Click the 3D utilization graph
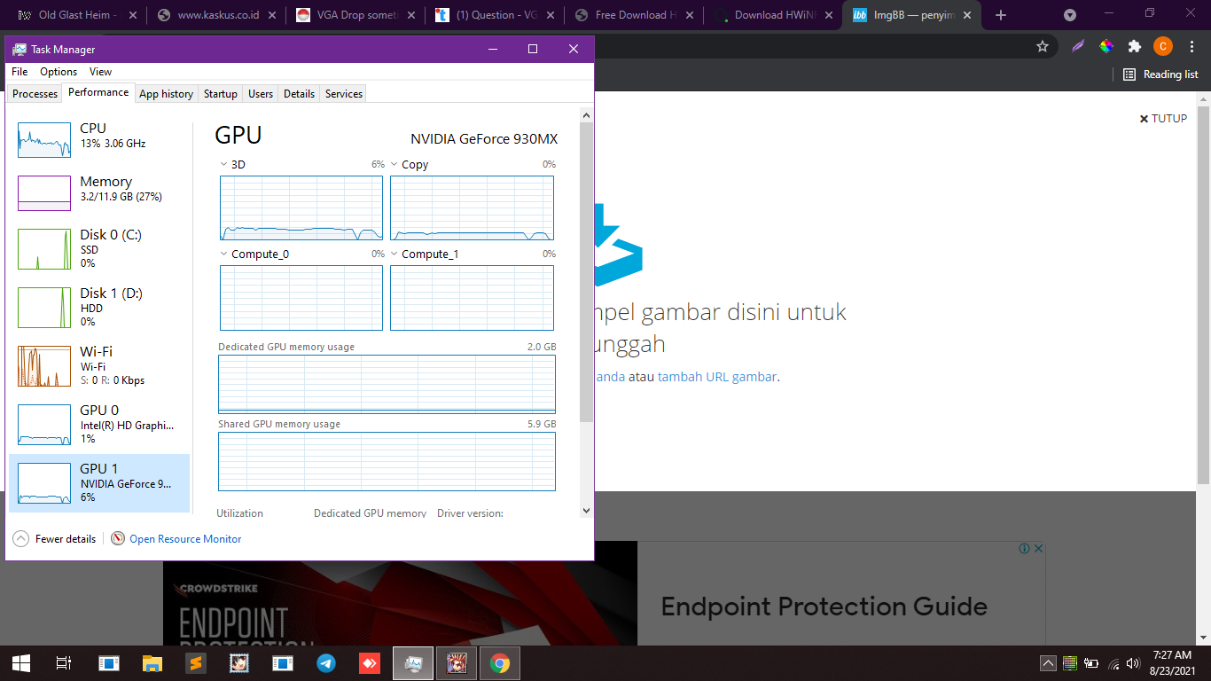1211x681 pixels. click(x=301, y=207)
